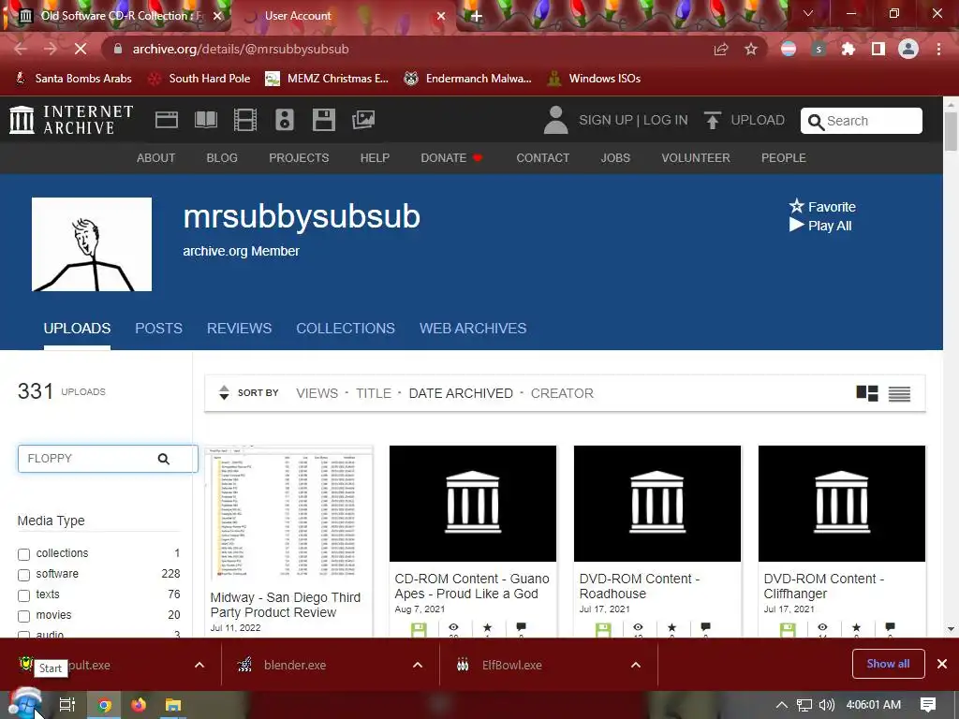Click the page vertical scrollbar thumb
Viewport: 959px width, 719px height.
tap(951, 131)
